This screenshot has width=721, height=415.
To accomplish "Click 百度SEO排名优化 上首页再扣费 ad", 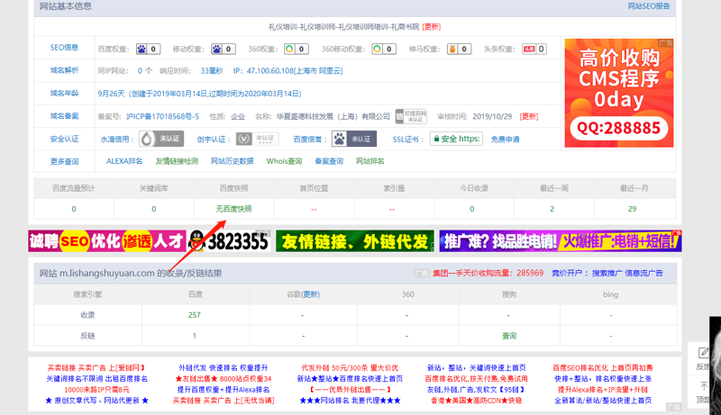I will click(x=603, y=367).
